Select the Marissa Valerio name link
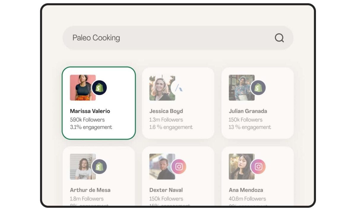The image size is (356, 211). tap(90, 111)
